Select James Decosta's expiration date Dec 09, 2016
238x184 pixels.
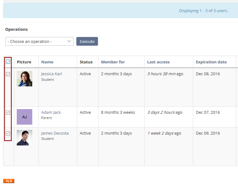click(x=208, y=133)
